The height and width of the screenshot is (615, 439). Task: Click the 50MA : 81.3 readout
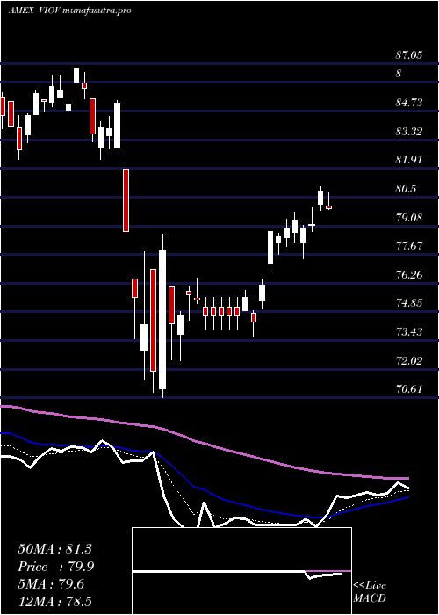54,549
